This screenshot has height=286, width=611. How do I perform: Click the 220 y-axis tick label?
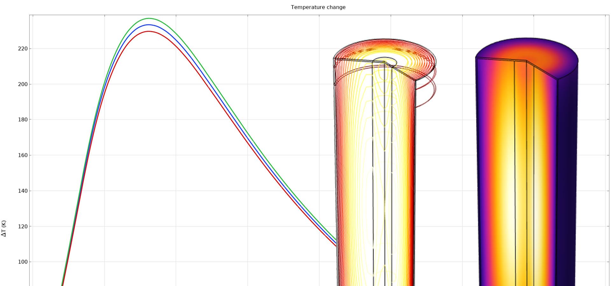point(23,49)
